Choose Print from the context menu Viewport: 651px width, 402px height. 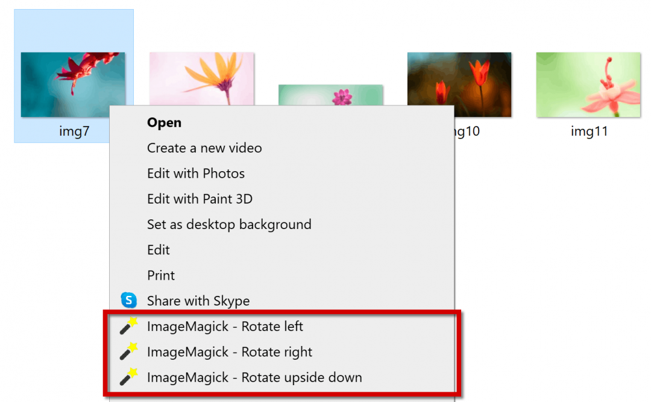tap(160, 275)
